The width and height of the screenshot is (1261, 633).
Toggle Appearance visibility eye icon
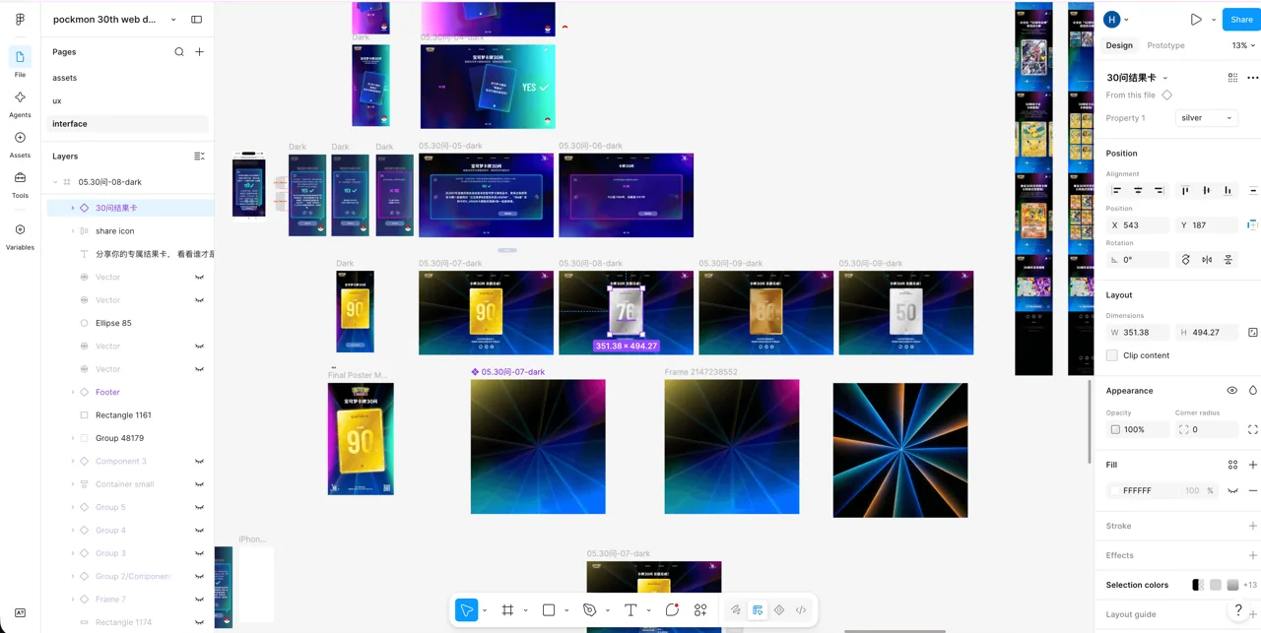click(1231, 391)
